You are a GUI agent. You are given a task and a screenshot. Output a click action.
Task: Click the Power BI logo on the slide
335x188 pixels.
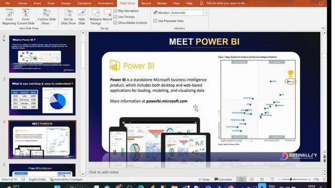(132, 65)
